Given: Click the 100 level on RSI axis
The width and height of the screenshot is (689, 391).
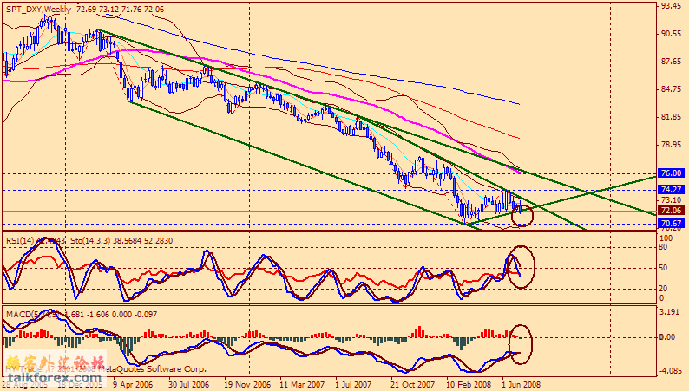Looking at the screenshot, I should [666, 238].
